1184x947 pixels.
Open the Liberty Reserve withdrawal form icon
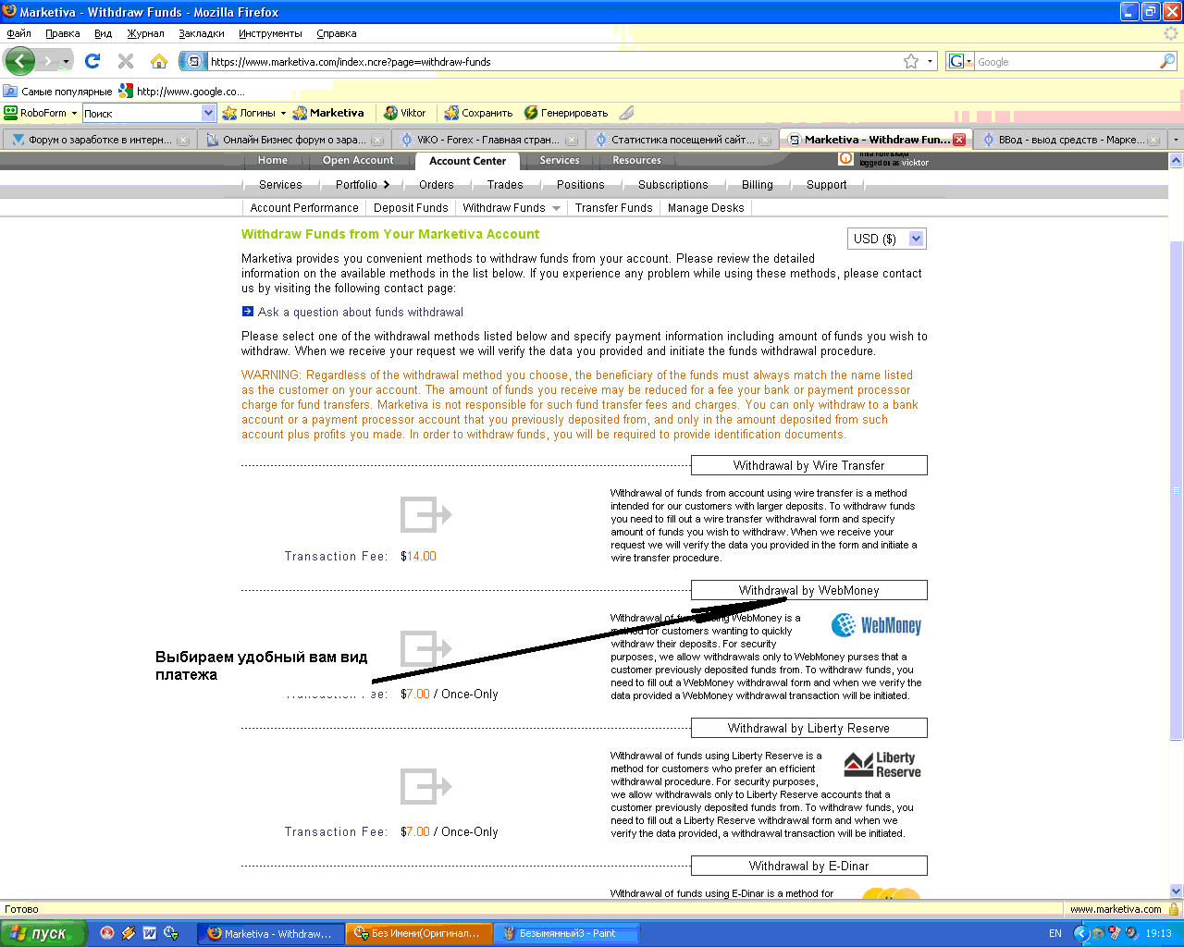pos(425,786)
